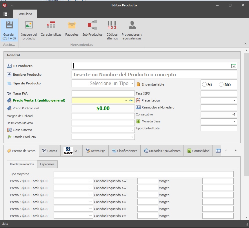The image size is (249, 228).
Task: Click the $0.00 Precio Público Final value
Action: 103,108
